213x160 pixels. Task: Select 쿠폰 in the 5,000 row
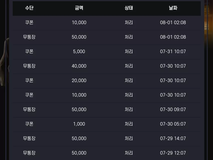(x=29, y=51)
